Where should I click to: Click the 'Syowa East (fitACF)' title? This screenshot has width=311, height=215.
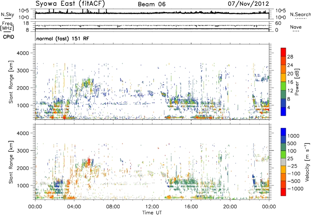pyautogui.click(x=70, y=4)
